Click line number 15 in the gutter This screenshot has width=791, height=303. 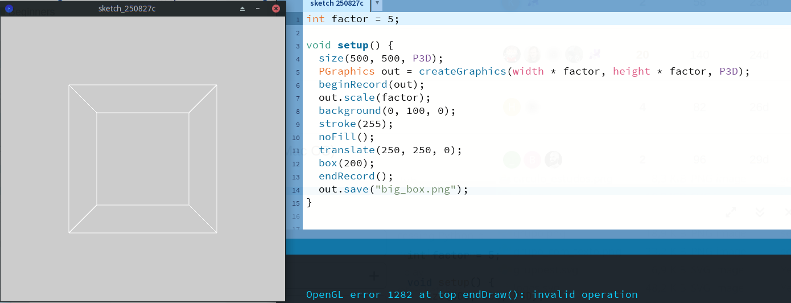(296, 203)
